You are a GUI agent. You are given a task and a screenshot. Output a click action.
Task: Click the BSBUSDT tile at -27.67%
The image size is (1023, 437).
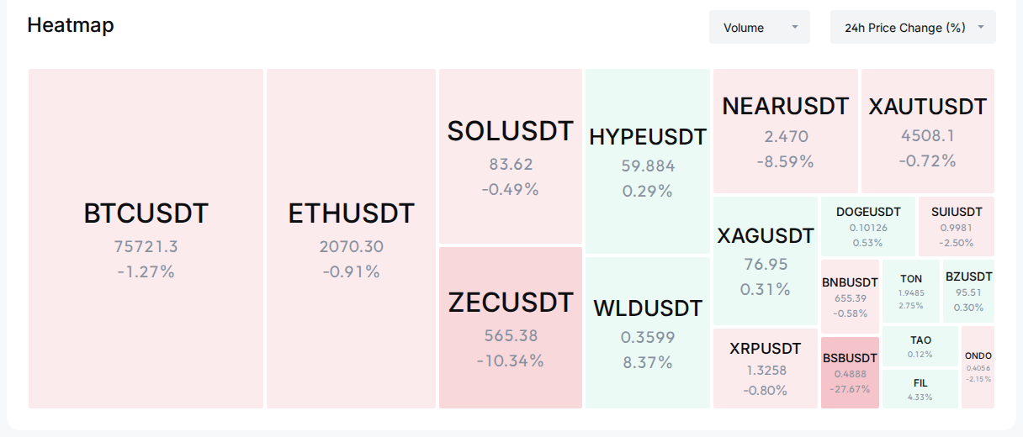click(850, 372)
